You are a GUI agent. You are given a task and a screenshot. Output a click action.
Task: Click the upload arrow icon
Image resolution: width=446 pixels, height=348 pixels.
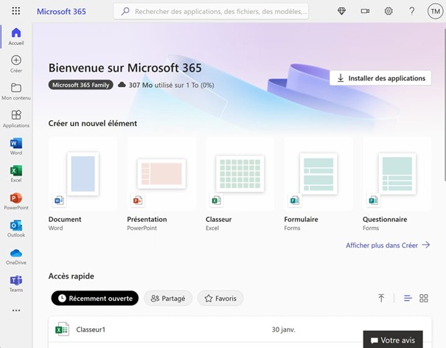(x=381, y=298)
